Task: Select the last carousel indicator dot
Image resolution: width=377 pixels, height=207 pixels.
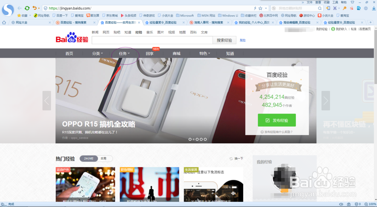Action: click(x=205, y=139)
